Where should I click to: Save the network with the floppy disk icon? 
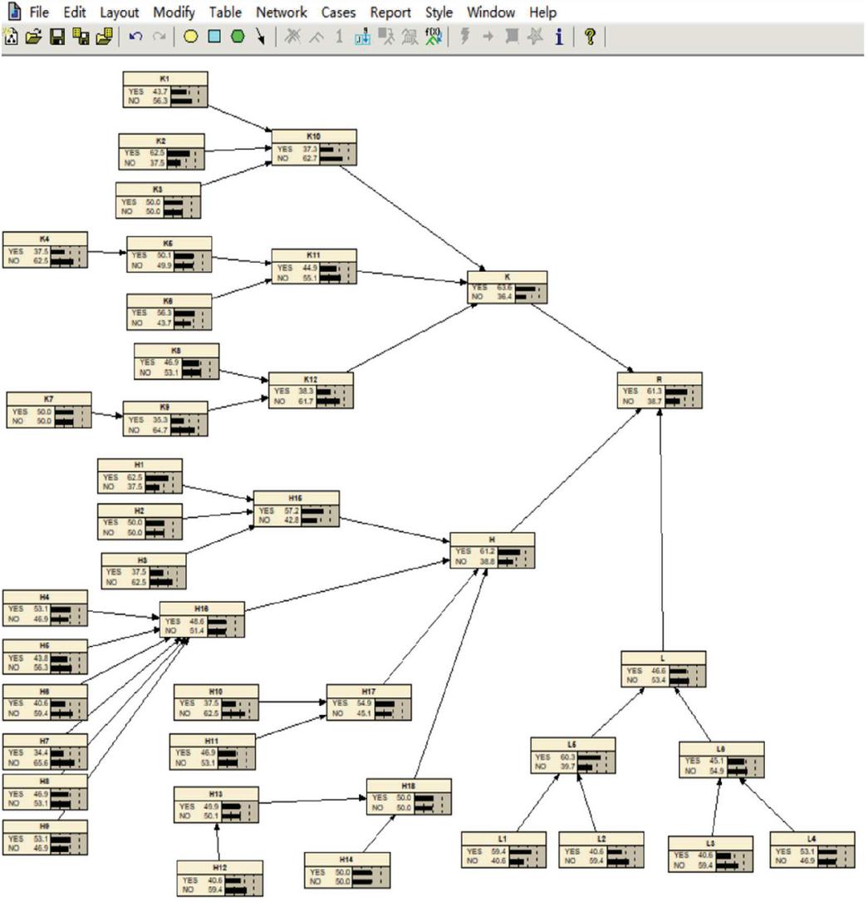click(57, 37)
